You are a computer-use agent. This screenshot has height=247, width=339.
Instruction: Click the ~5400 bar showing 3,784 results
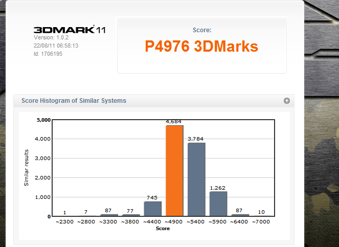196,179
